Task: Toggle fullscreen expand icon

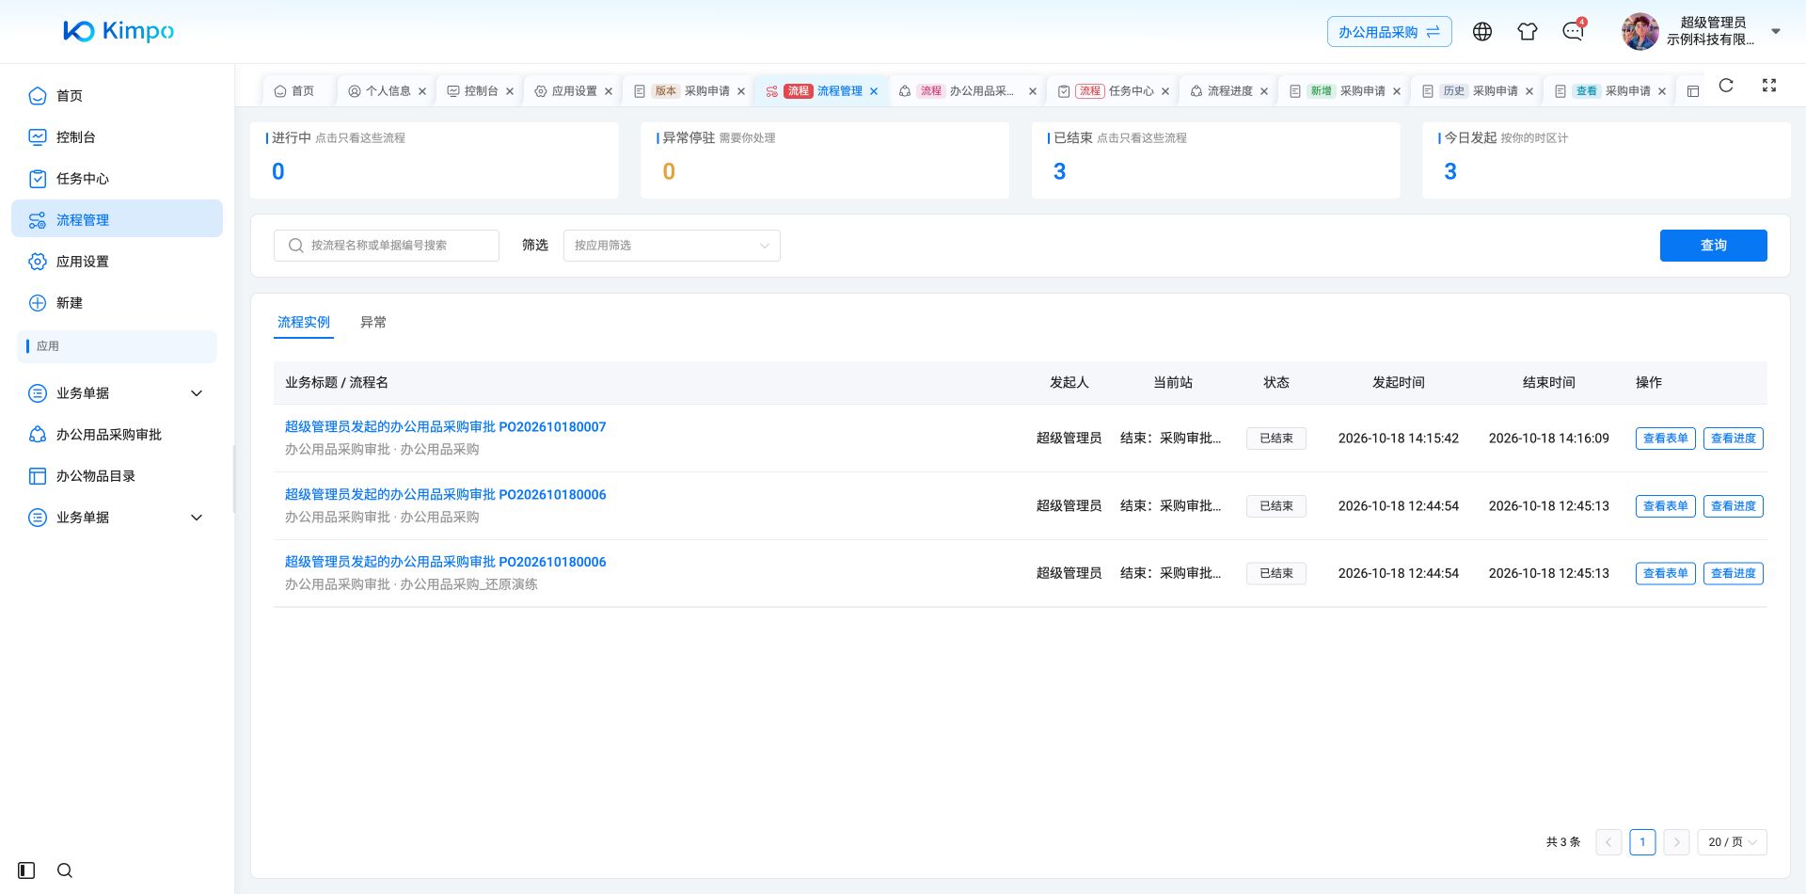Action: [x=1769, y=86]
